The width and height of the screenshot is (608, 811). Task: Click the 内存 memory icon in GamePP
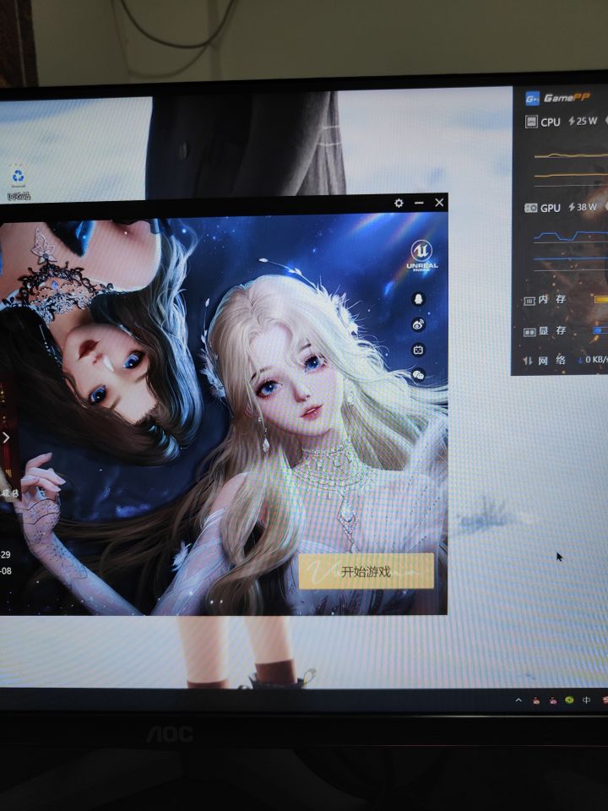(529, 301)
